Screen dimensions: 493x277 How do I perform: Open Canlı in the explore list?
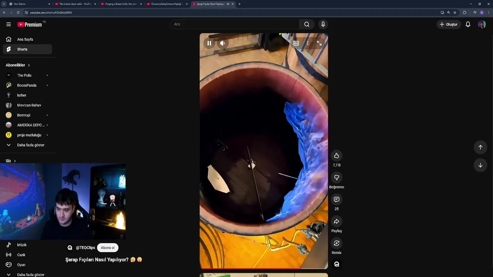tap(27, 255)
